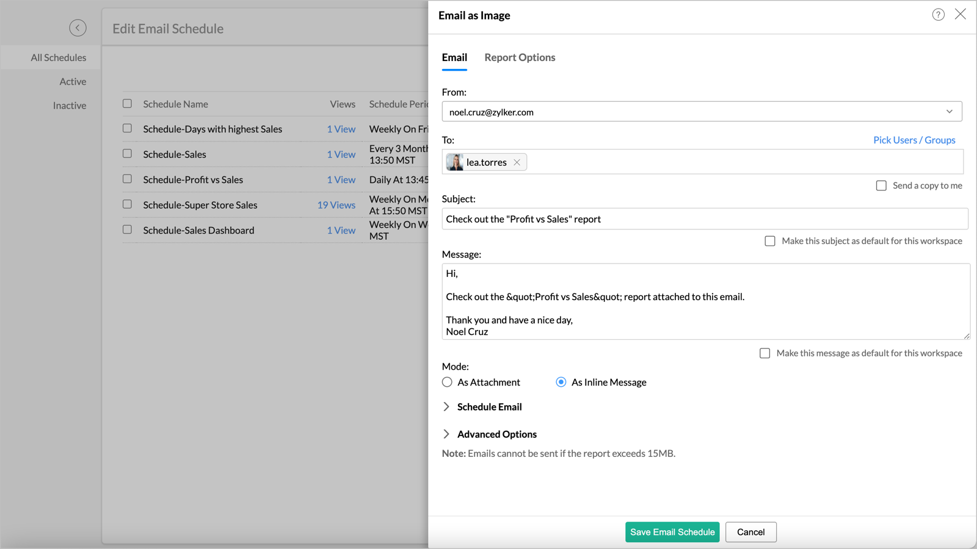977x549 pixels.
Task: Remove lea.torres from the recipients
Action: 517,162
